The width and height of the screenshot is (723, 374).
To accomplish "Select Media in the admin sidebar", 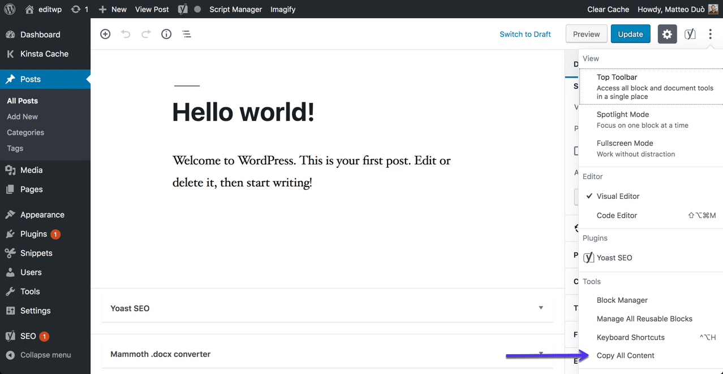I will point(32,169).
